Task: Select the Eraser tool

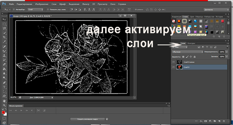Action: coord(4,65)
